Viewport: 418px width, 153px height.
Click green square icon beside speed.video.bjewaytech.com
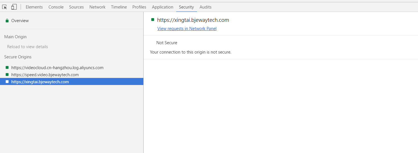pos(7,75)
